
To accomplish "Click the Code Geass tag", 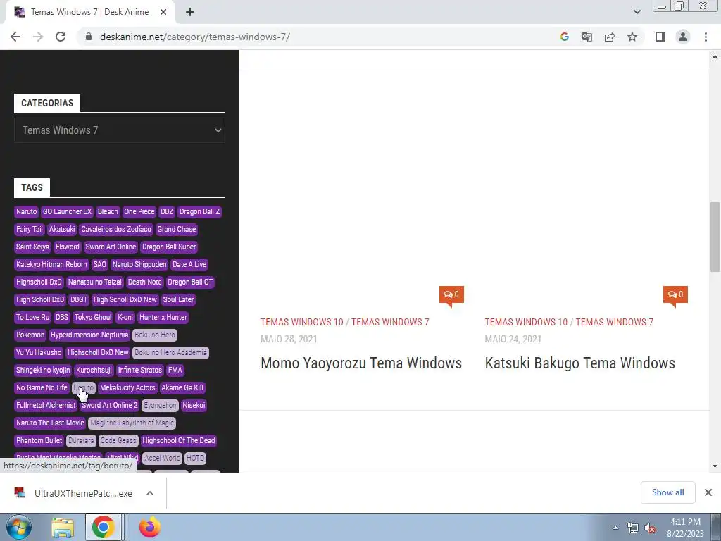I will 118,440.
